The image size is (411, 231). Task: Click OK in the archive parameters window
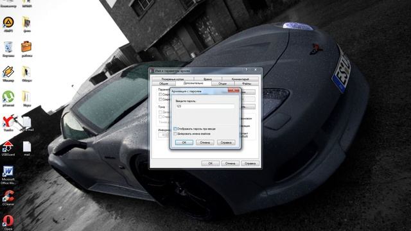[x=210, y=163]
